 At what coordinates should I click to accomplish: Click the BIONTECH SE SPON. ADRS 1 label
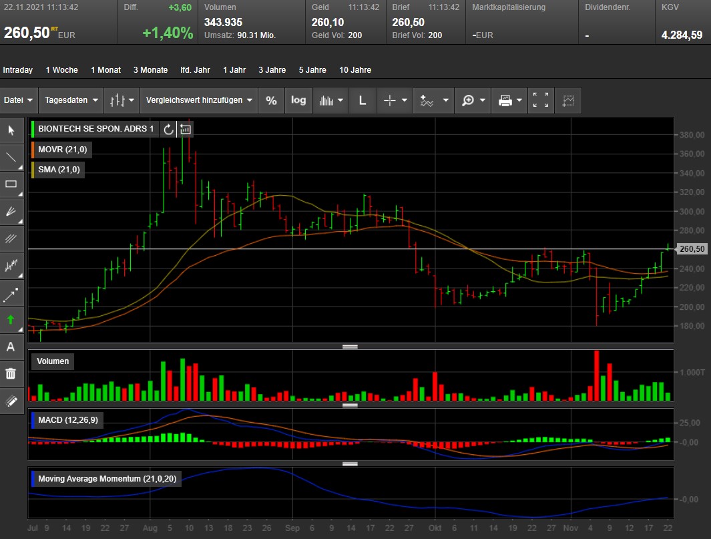pyautogui.click(x=95, y=129)
